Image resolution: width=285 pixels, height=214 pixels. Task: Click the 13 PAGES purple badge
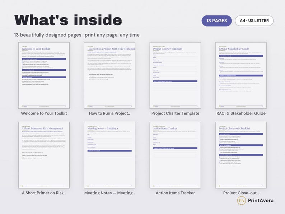[217, 21]
